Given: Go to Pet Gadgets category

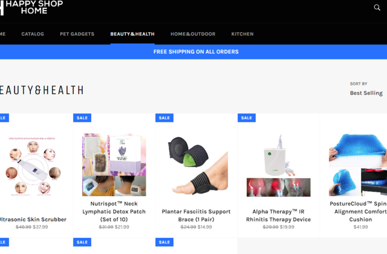Looking at the screenshot, I should coord(77,34).
